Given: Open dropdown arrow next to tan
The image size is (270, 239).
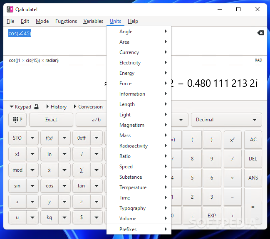Looking at the screenshot, I should coord(97,186).
